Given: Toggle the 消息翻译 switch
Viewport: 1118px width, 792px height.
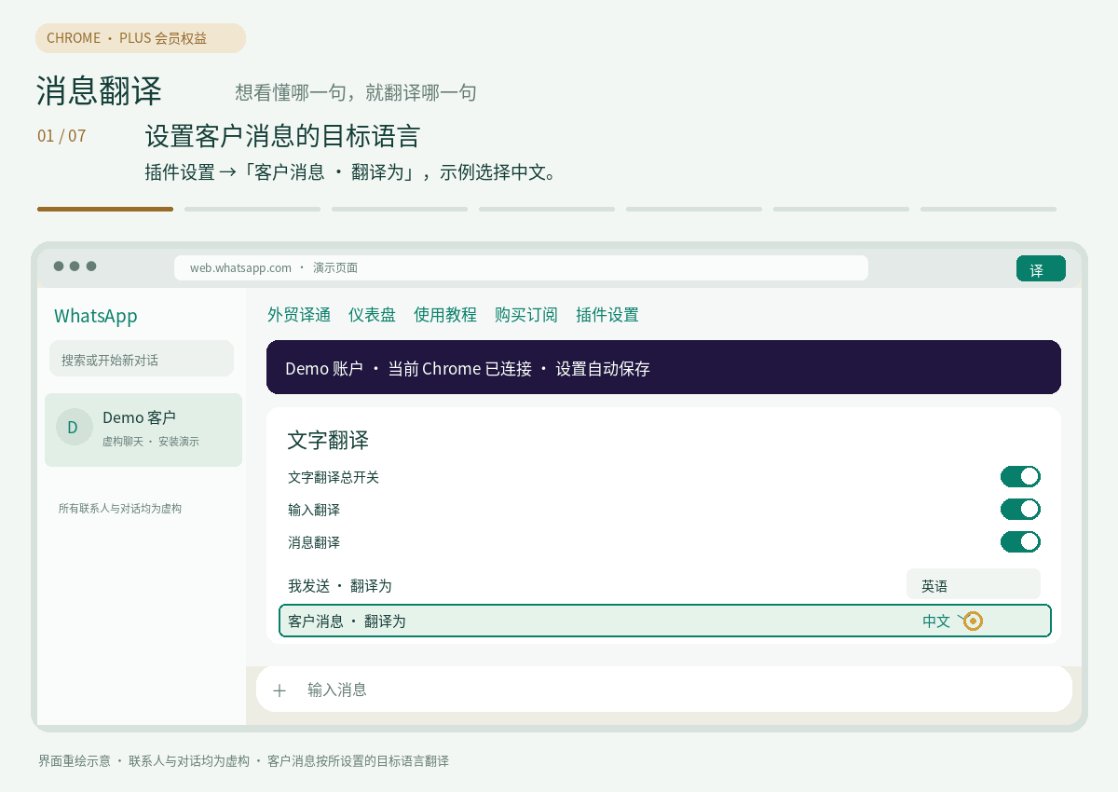Looking at the screenshot, I should tap(1020, 542).
